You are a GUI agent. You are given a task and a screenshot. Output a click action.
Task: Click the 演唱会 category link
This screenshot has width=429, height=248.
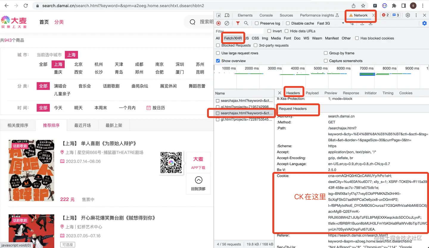pyautogui.click(x=60, y=86)
